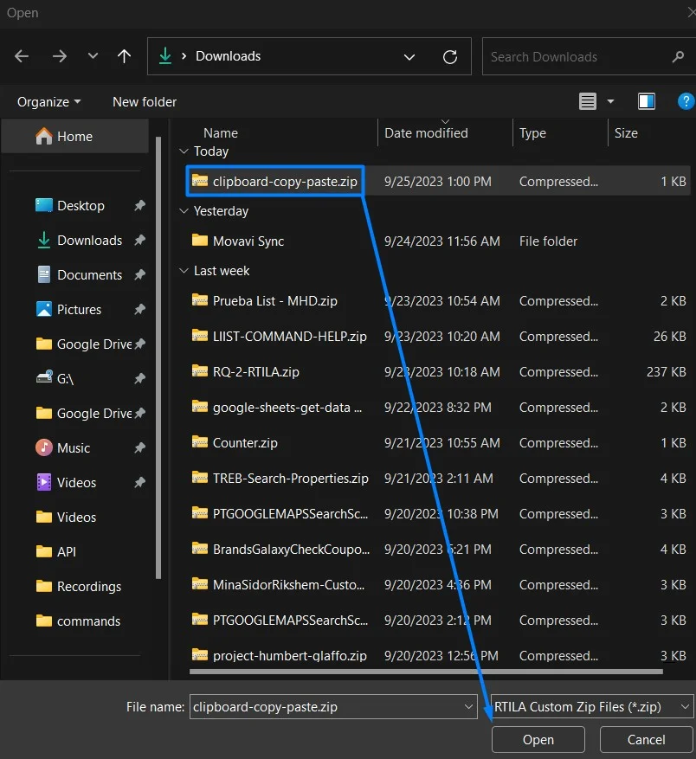
Task: Open the G:\ drive in sidebar
Action: point(65,378)
